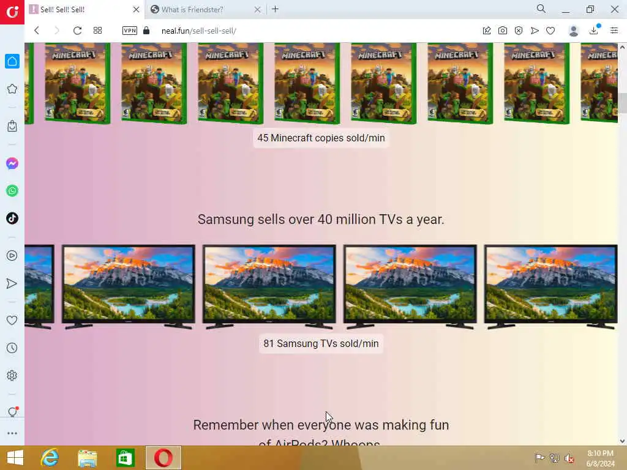Switch to Sell! Sell! Sell! tab
Image resolution: width=627 pixels, height=470 pixels.
(x=84, y=10)
